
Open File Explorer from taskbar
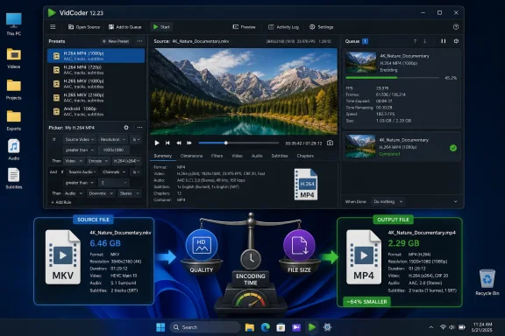[x=250, y=327]
